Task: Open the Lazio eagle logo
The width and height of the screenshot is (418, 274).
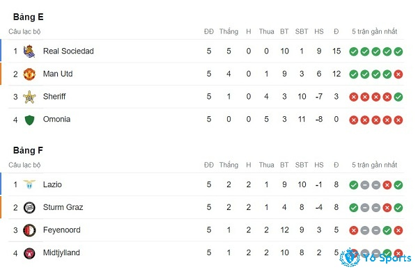Action: [x=29, y=184]
